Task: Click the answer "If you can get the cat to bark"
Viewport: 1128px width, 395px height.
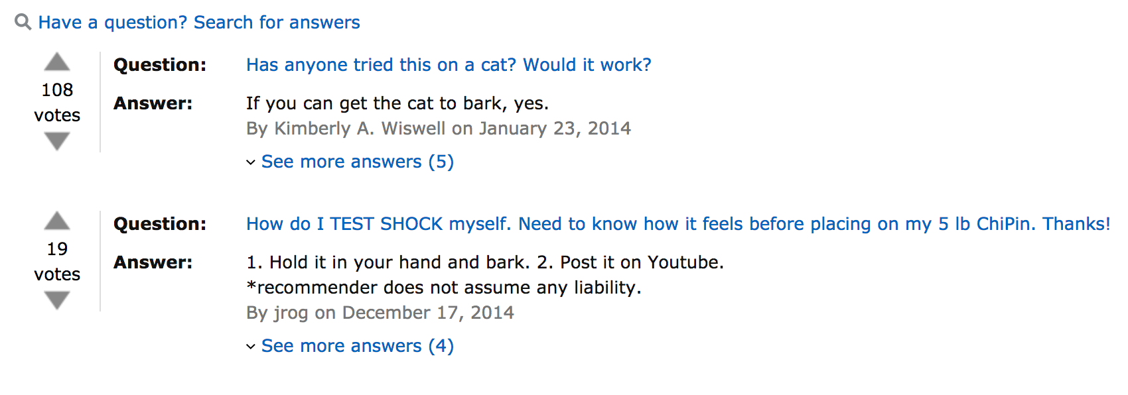Action: [397, 103]
